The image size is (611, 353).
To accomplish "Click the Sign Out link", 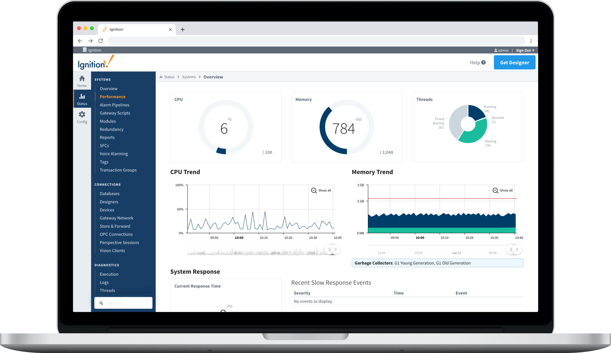I will (x=525, y=50).
